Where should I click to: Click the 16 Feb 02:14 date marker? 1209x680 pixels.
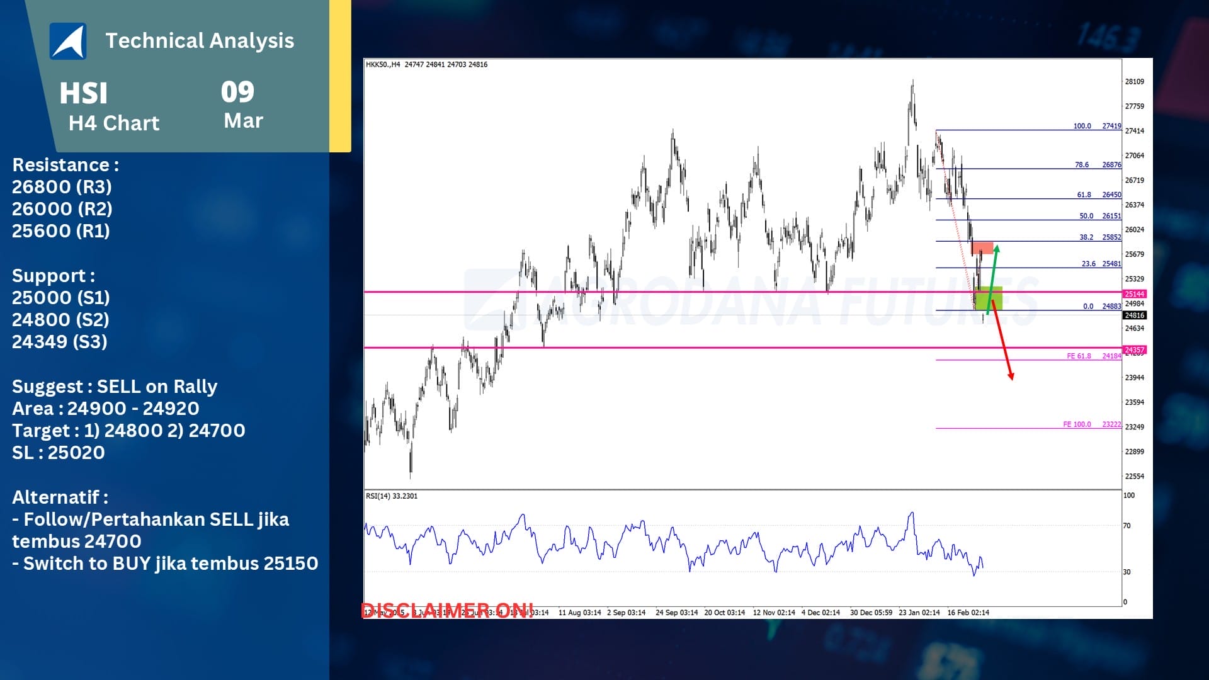pos(968,613)
